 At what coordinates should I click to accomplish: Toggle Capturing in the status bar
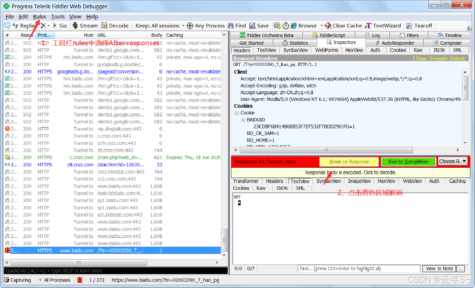(x=18, y=280)
